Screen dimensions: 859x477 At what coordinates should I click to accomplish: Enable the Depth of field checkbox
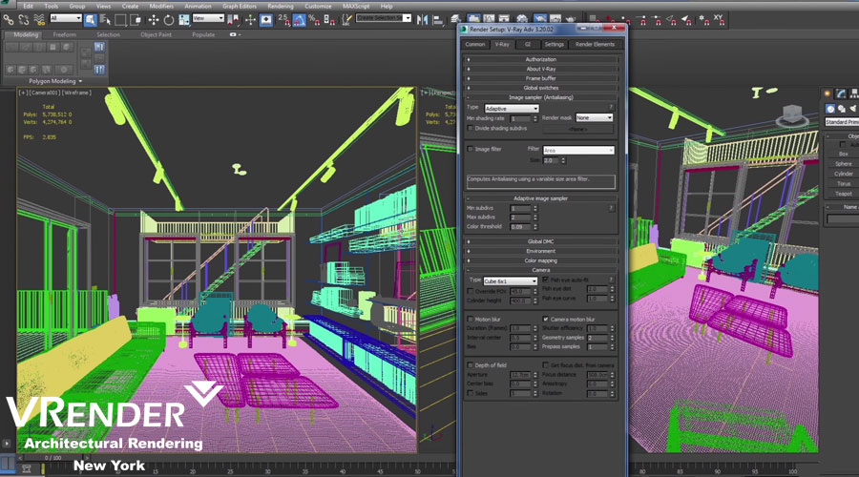click(x=471, y=365)
